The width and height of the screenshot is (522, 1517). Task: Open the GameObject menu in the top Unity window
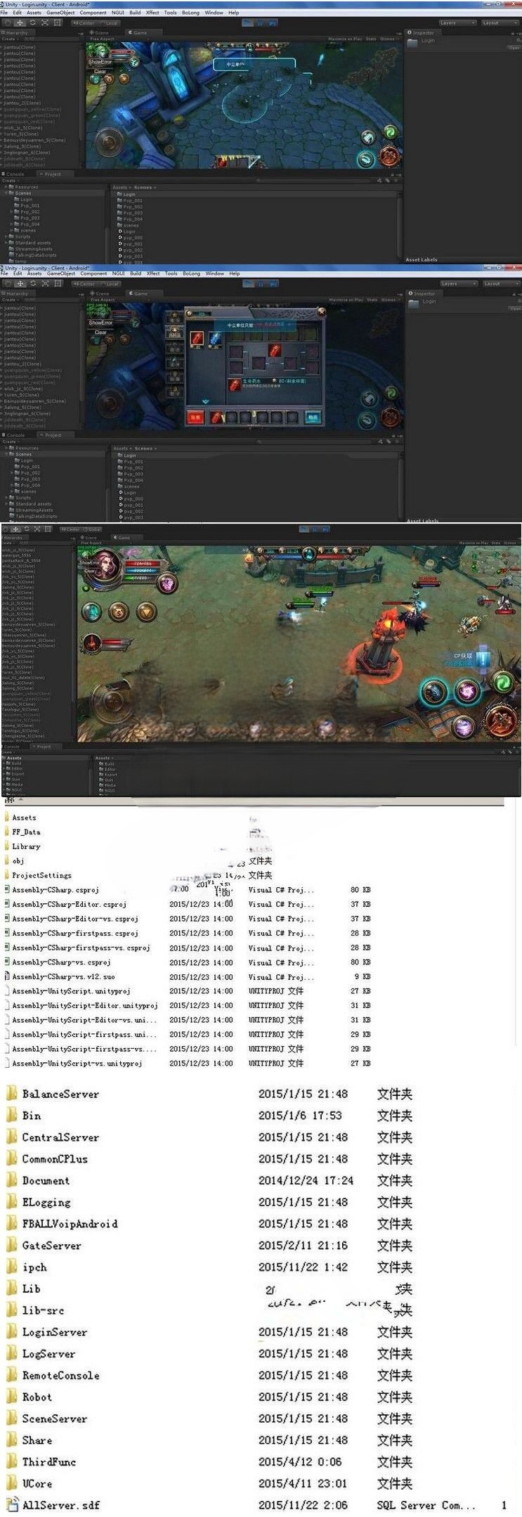coord(60,13)
